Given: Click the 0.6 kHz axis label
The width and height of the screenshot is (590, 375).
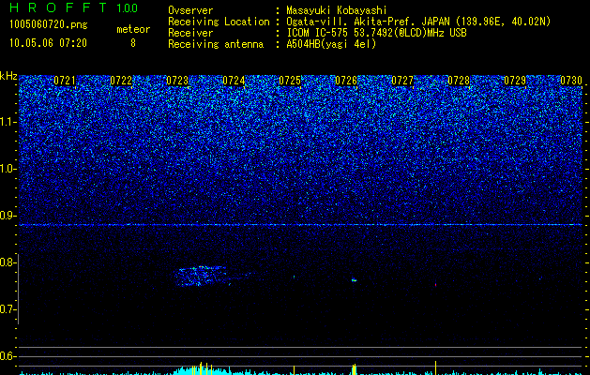Looking at the screenshot, I should coord(8,356).
